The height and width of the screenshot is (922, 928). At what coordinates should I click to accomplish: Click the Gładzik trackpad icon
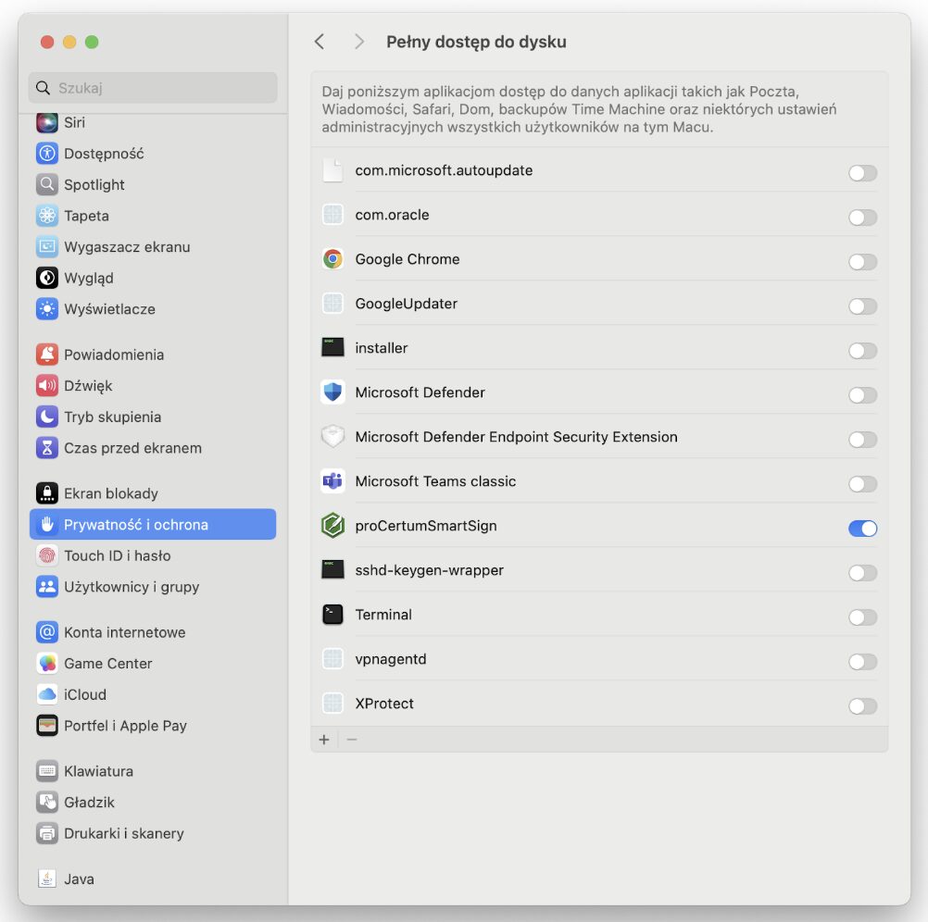coord(47,802)
